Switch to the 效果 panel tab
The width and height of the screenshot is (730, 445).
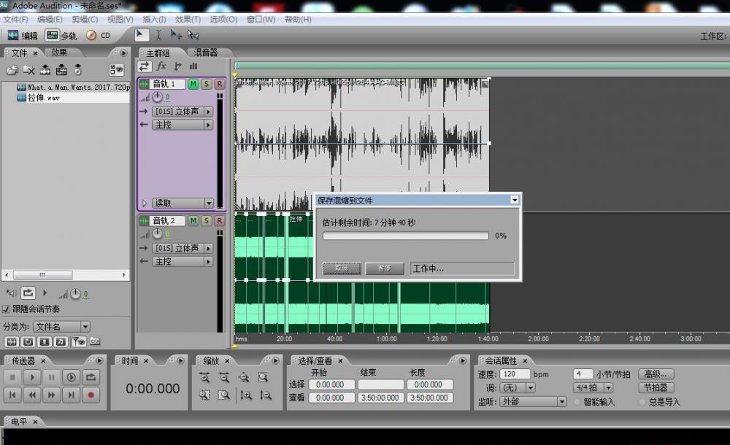[x=59, y=53]
